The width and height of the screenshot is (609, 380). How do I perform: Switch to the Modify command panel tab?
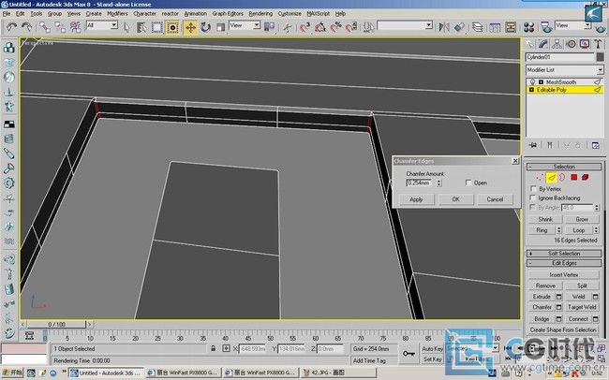coord(543,44)
